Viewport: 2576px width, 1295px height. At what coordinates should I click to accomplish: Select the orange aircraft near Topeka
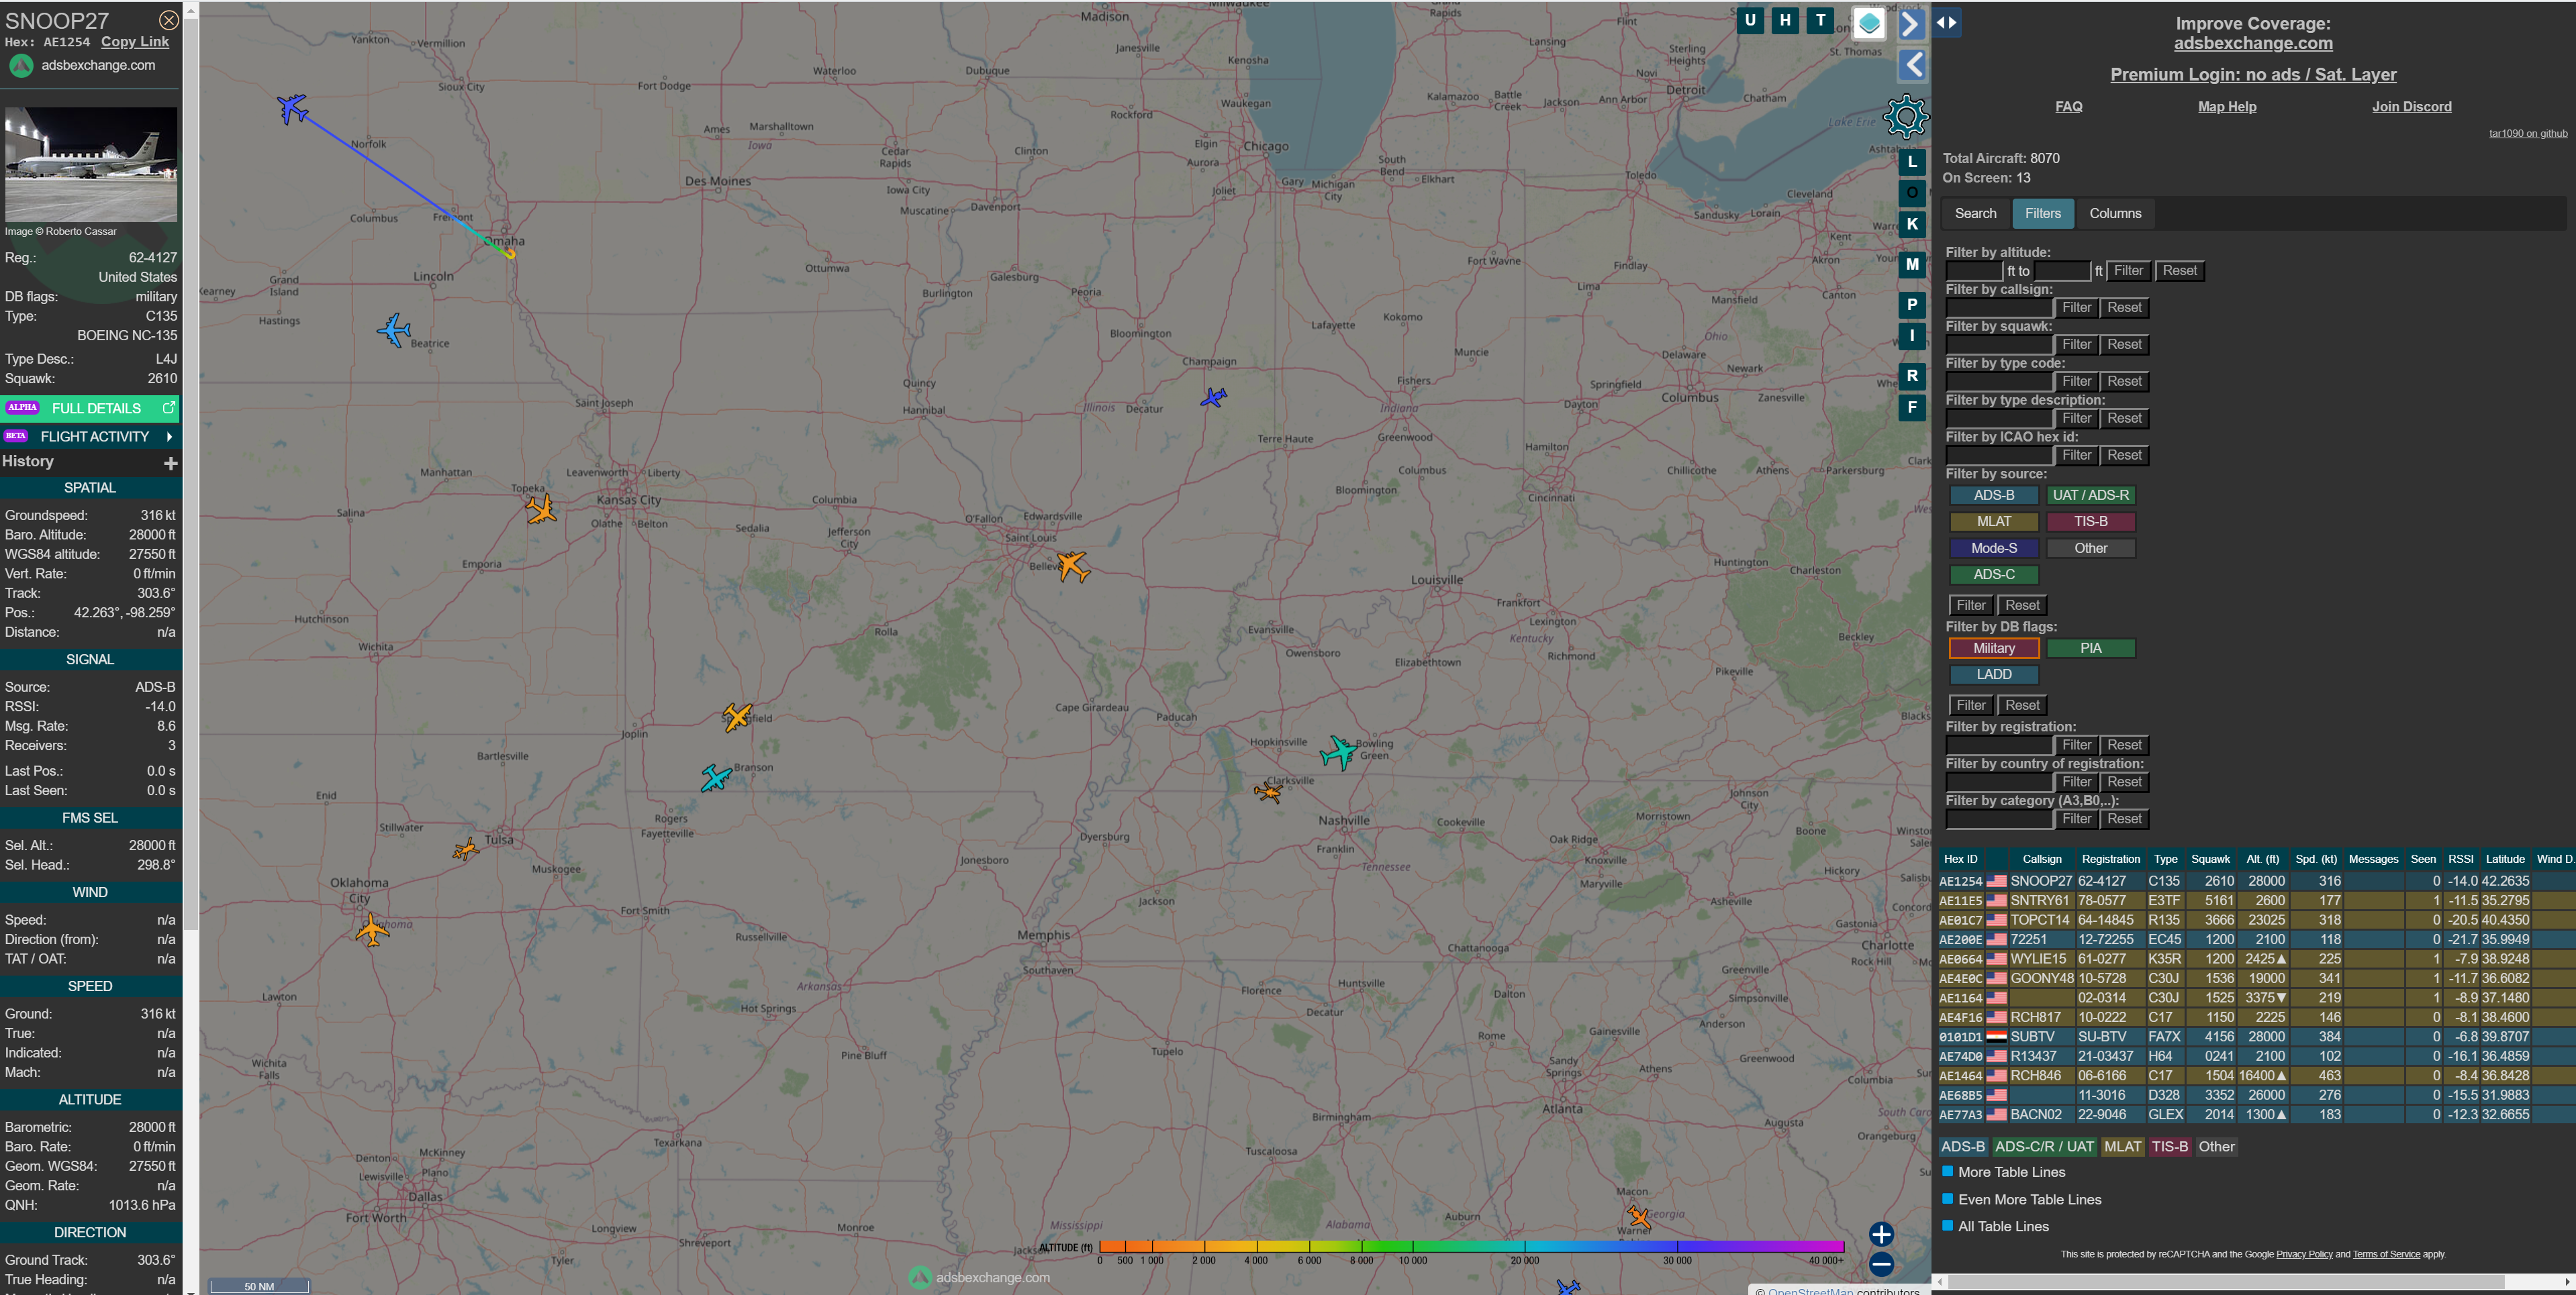point(541,509)
